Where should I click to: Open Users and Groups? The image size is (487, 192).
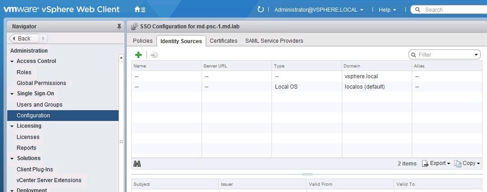(40, 105)
